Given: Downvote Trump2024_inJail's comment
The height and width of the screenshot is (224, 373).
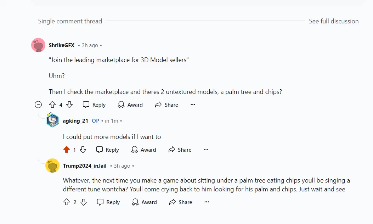Looking at the screenshot, I should coord(84,202).
